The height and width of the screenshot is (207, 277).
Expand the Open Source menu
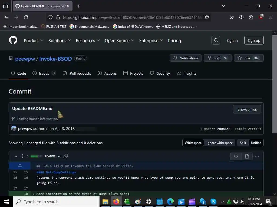pyautogui.click(x=119, y=40)
